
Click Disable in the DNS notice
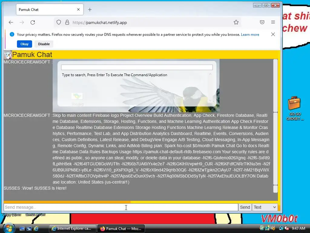coord(44,44)
